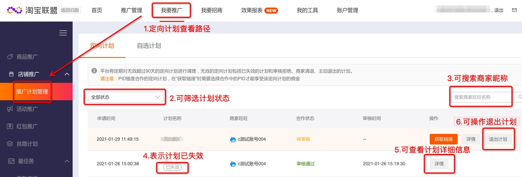Click 详情 in the 待审核 row
This screenshot has height=177, width=522.
point(471,139)
